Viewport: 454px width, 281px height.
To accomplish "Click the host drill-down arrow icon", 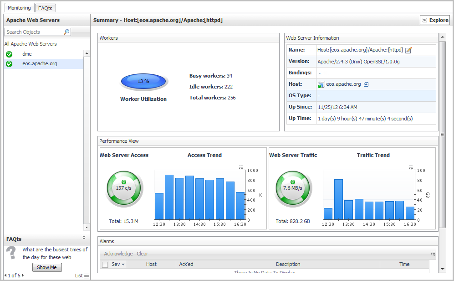I will coord(366,84).
